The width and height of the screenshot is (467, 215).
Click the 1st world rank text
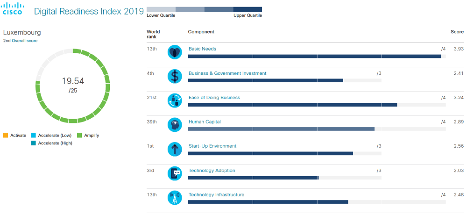[x=150, y=146]
